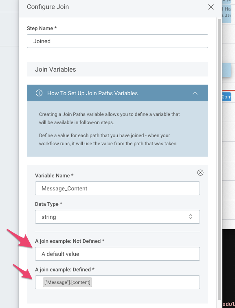This screenshot has height=308, width=235.
Task: Collapse the How To Set Up section chevron
Action: click(x=195, y=93)
